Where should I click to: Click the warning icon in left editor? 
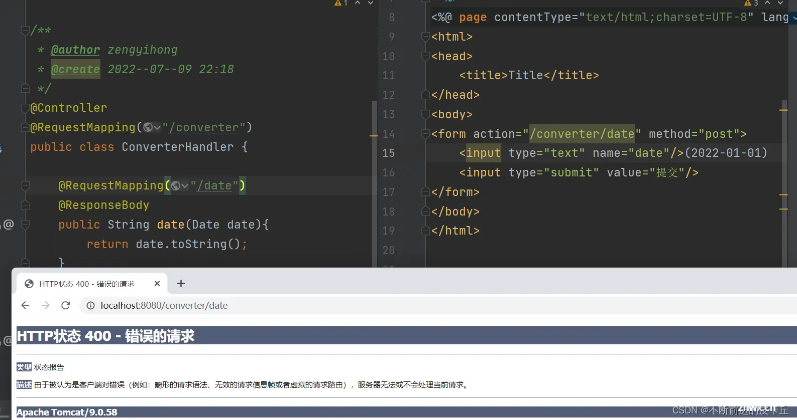[338, 3]
